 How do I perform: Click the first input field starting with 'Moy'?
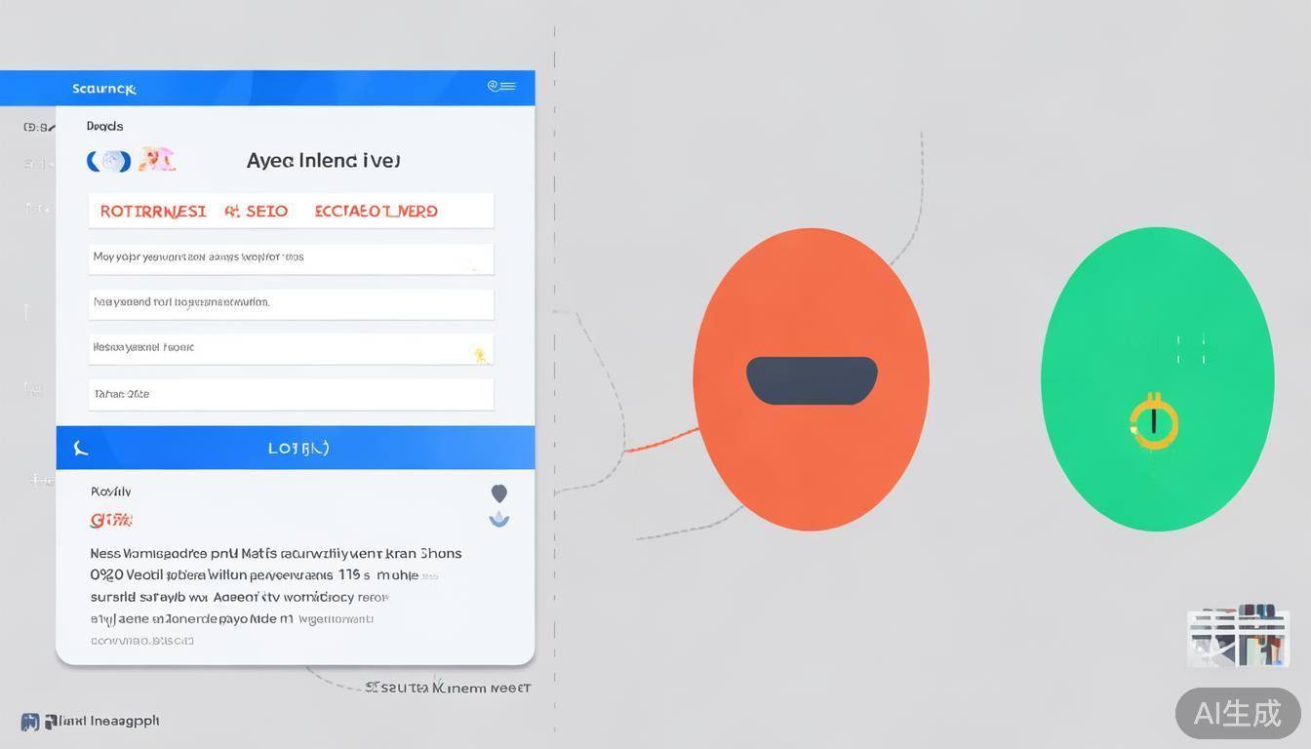pos(291,257)
